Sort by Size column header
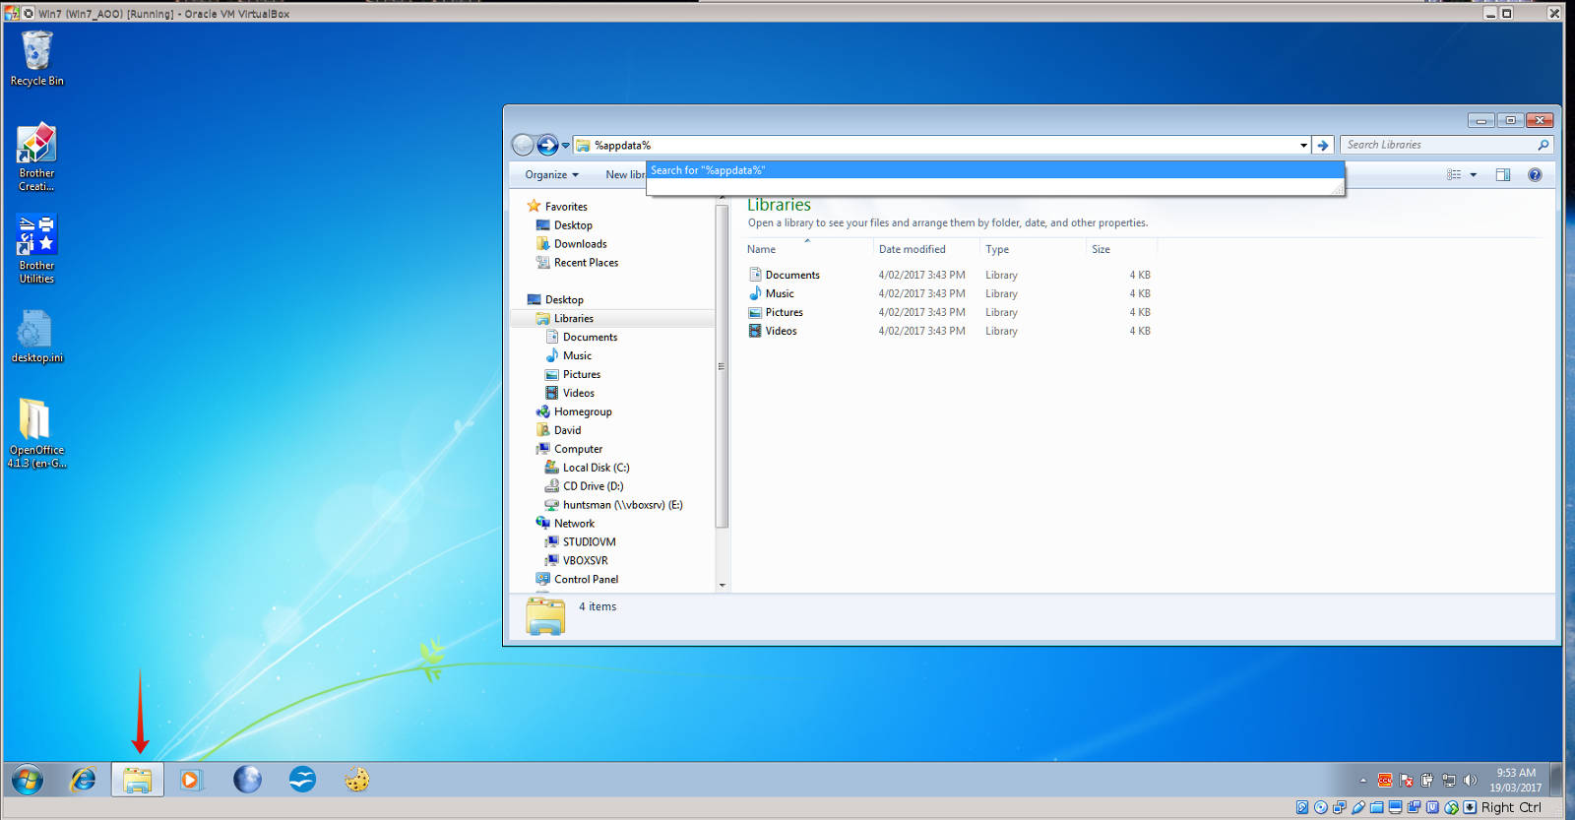This screenshot has width=1575, height=820. pos(1121,249)
